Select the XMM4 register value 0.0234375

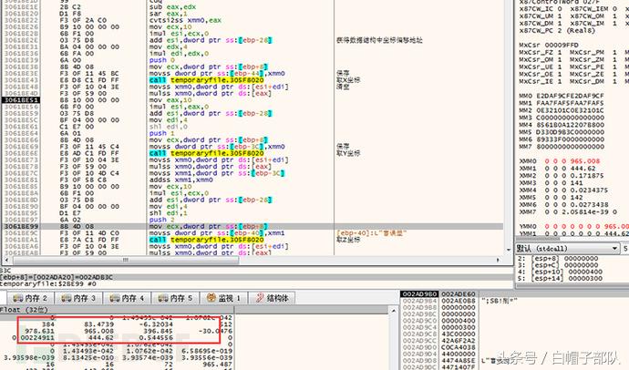589,190
